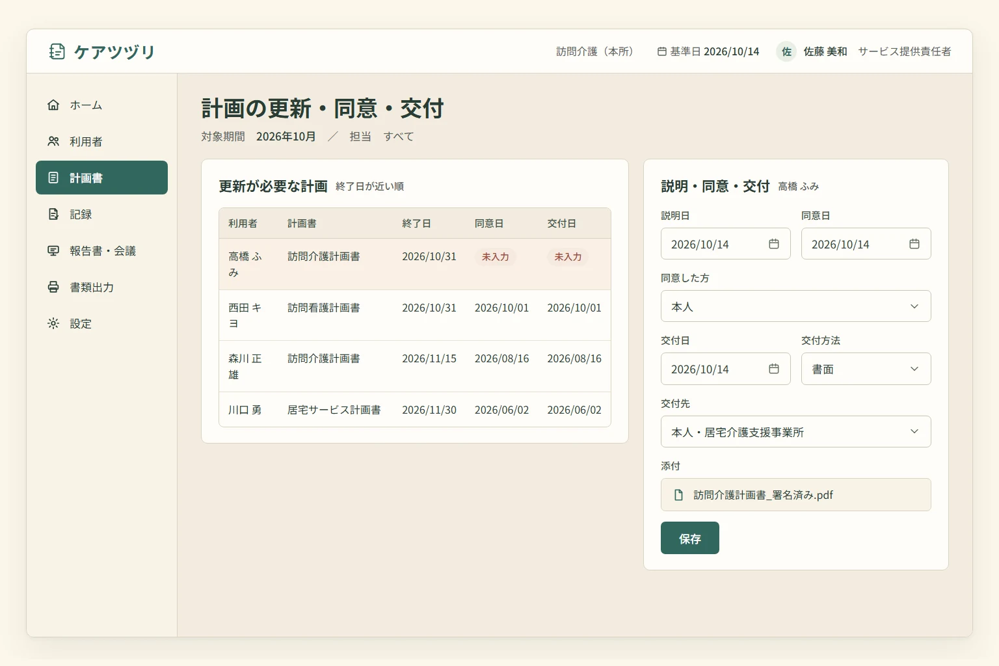Open attachment 訪問介護計画書_署名済み.pdf
The image size is (999, 666).
[x=796, y=495]
